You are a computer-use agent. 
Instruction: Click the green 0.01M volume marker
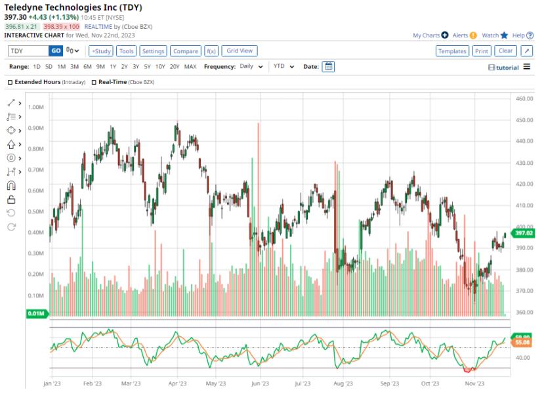pyautogui.click(x=37, y=313)
